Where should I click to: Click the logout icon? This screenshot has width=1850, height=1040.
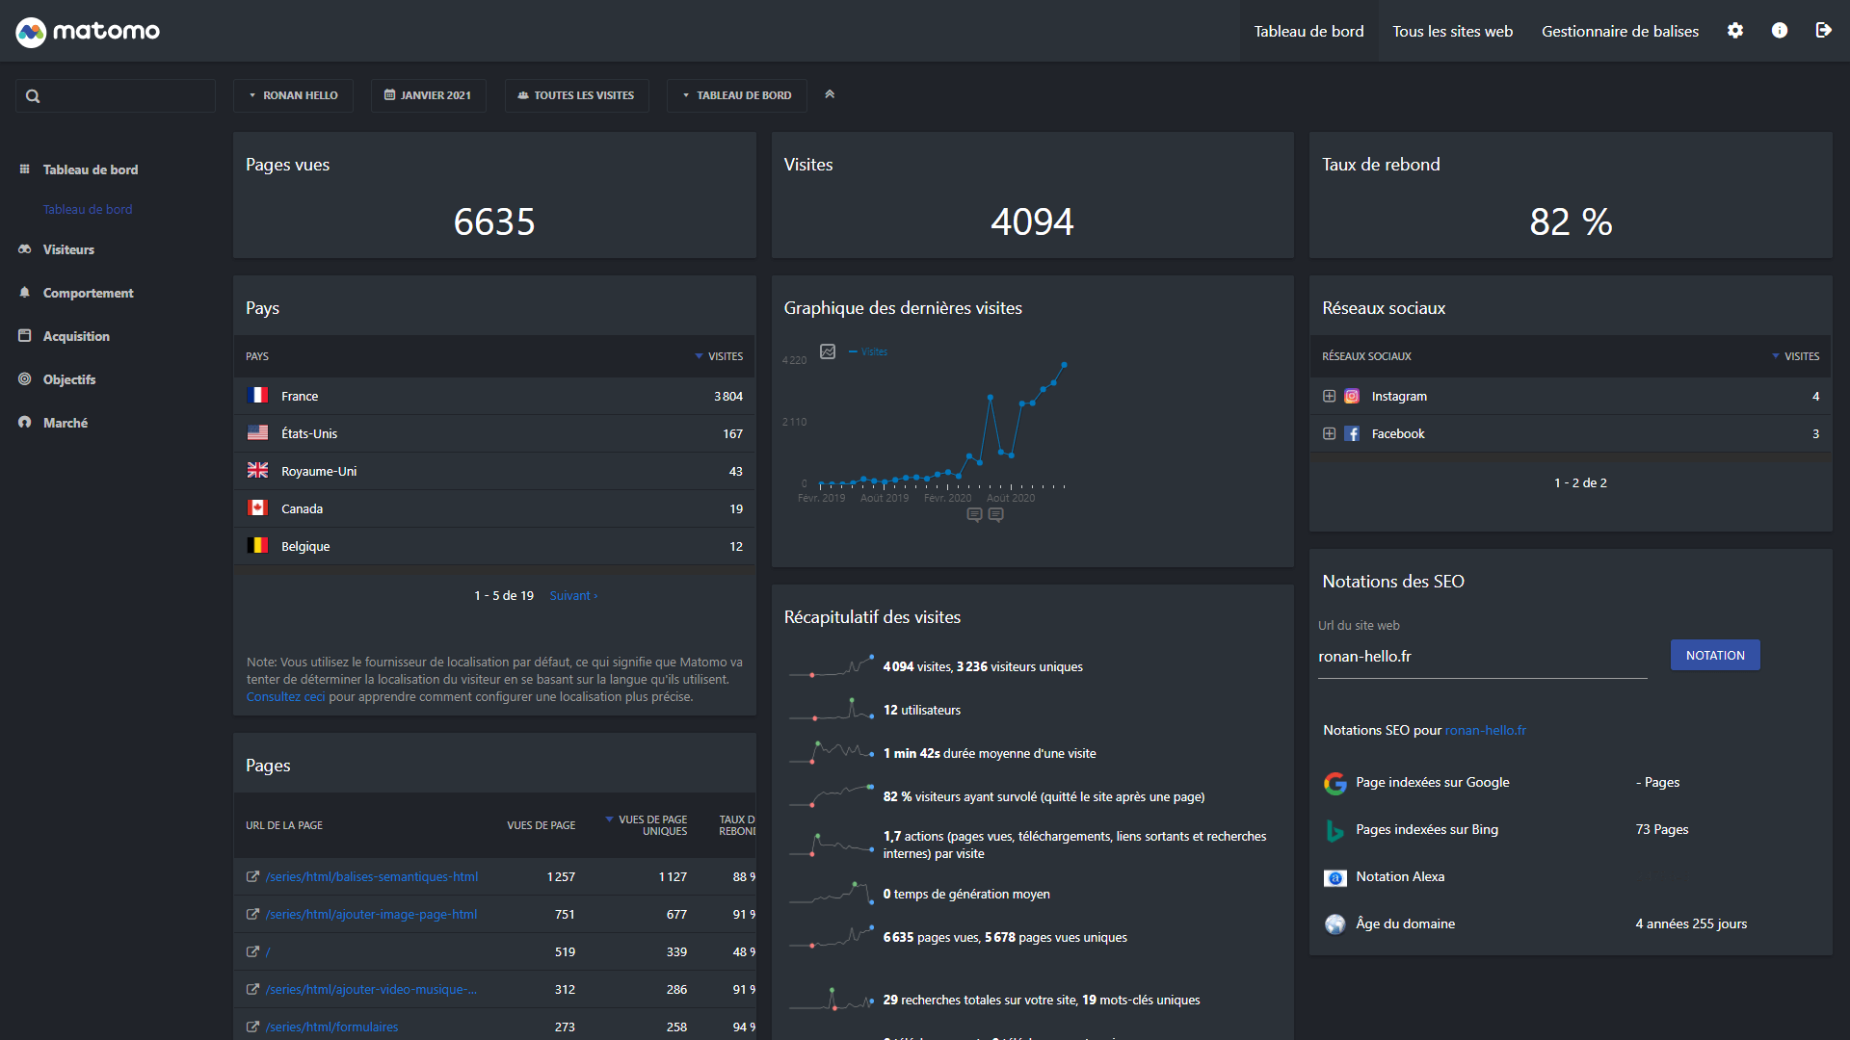tap(1823, 31)
